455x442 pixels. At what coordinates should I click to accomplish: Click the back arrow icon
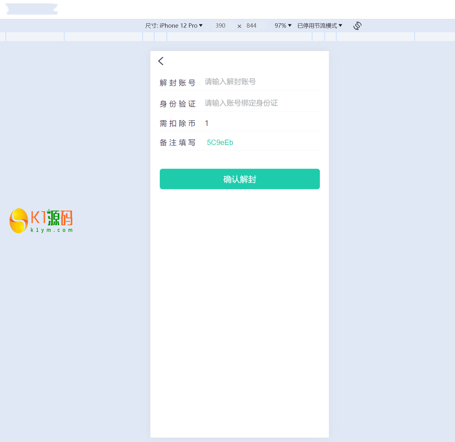pos(161,61)
